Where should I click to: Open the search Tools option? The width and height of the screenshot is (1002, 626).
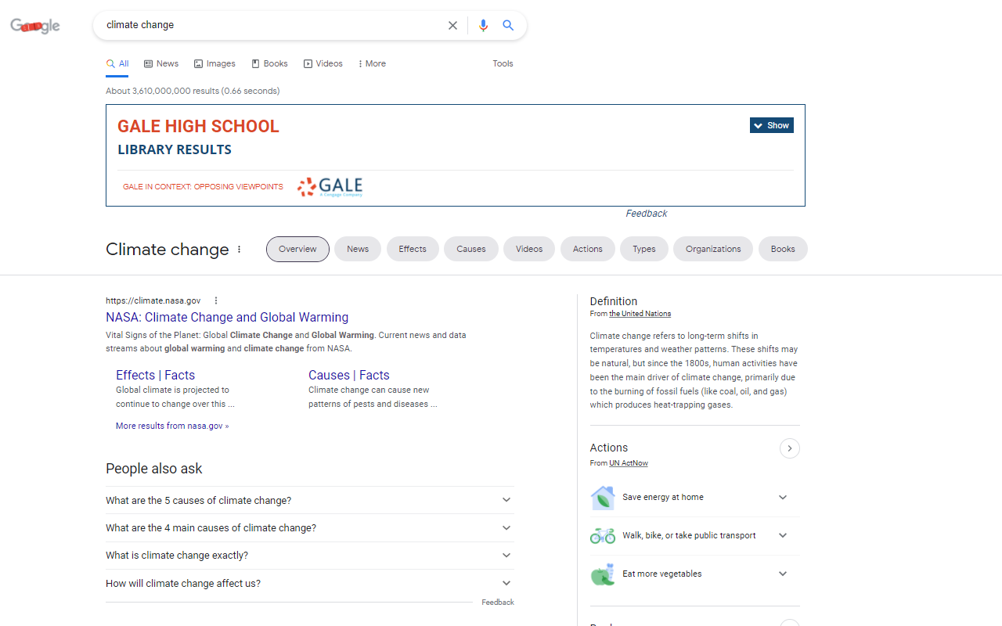(503, 64)
